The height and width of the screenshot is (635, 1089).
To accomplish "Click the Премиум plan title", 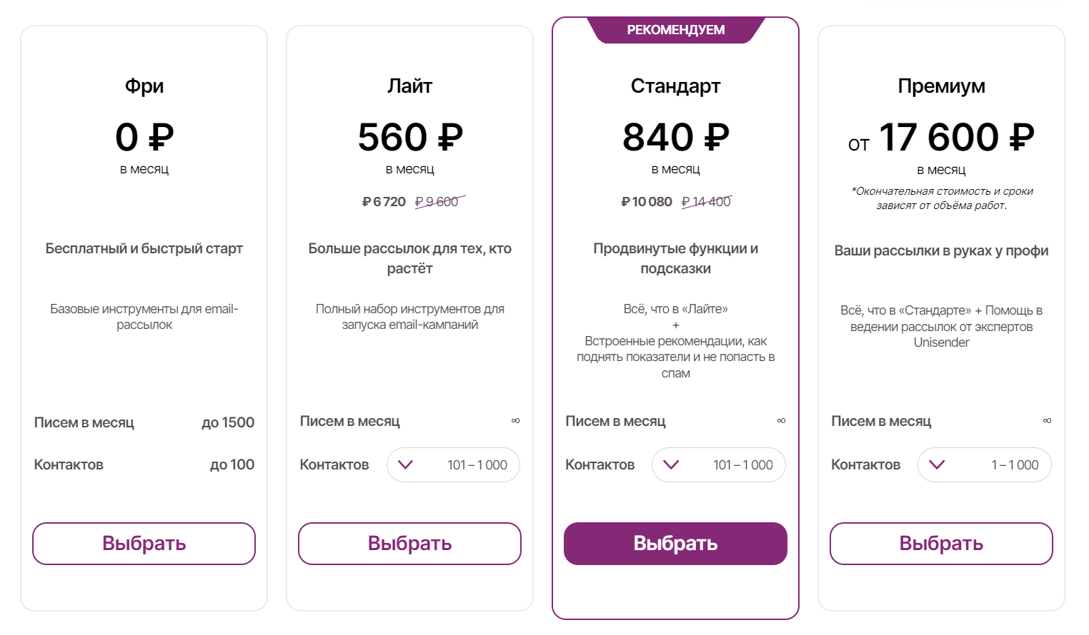I will 941,86.
